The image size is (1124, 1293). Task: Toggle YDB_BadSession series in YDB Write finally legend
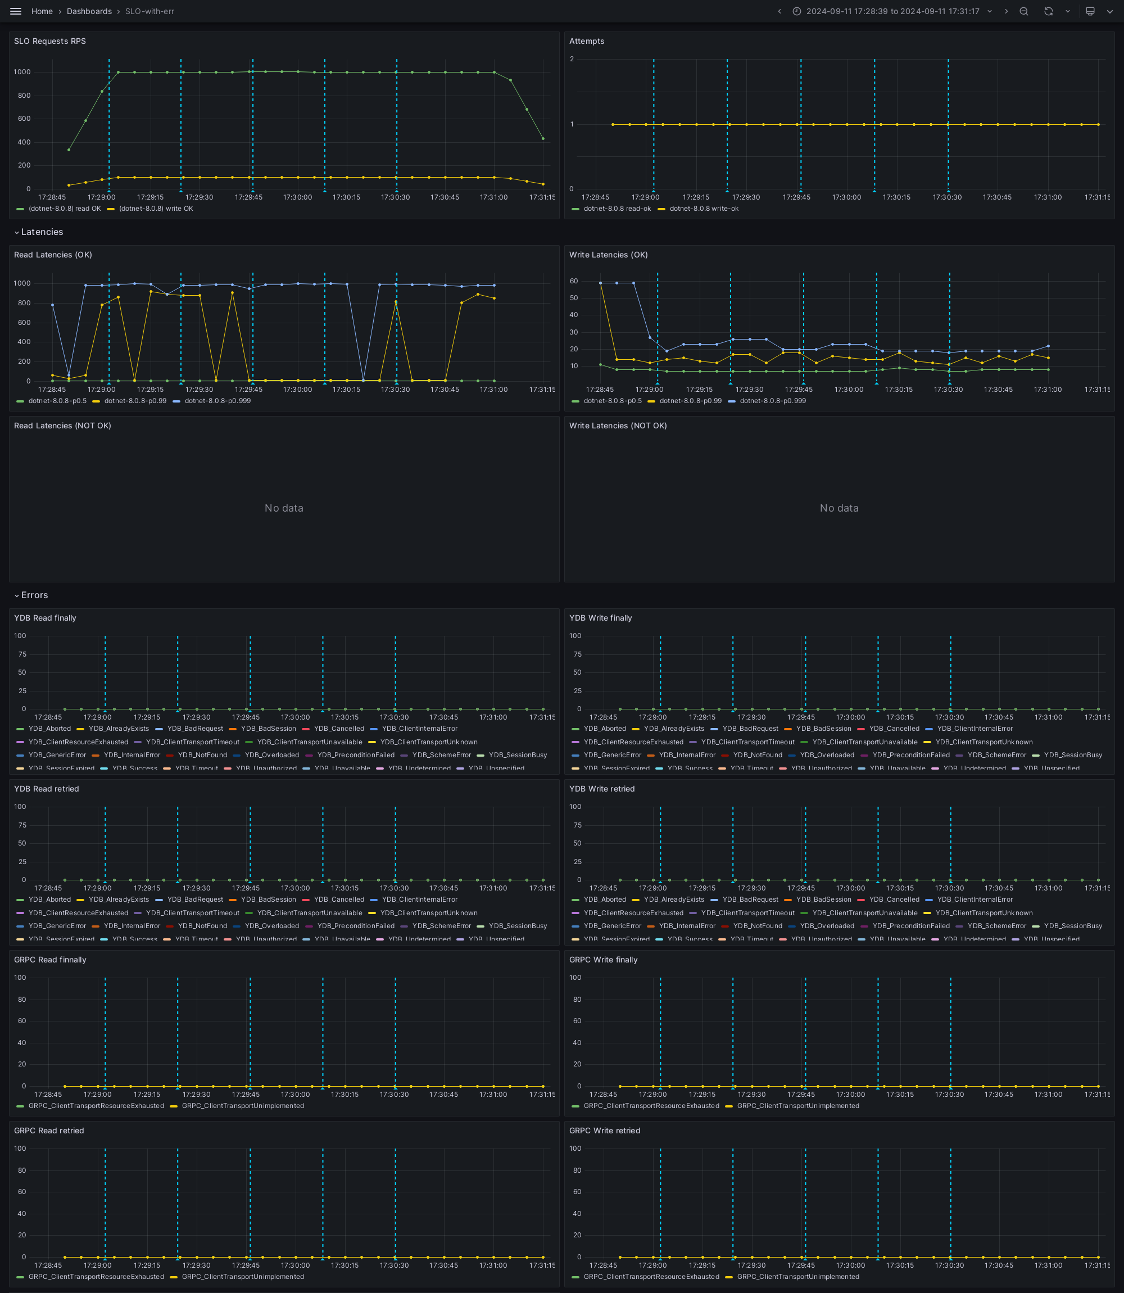click(823, 729)
